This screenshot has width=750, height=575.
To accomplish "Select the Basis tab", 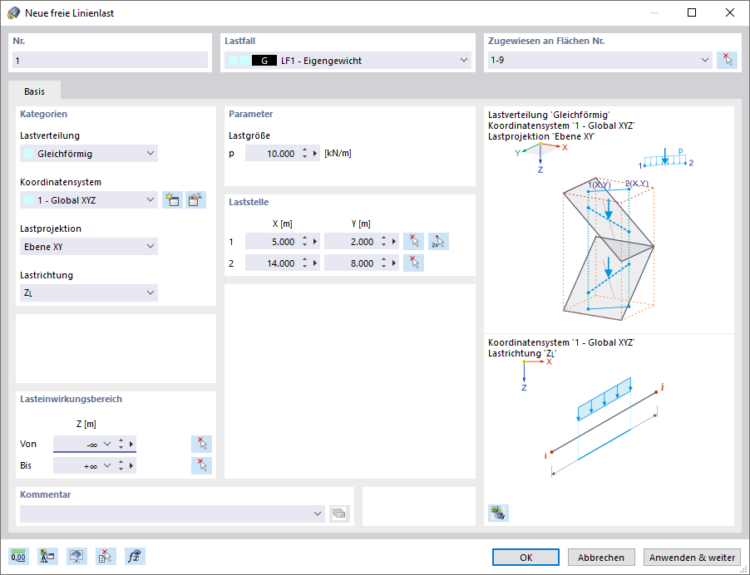I will [x=34, y=91].
